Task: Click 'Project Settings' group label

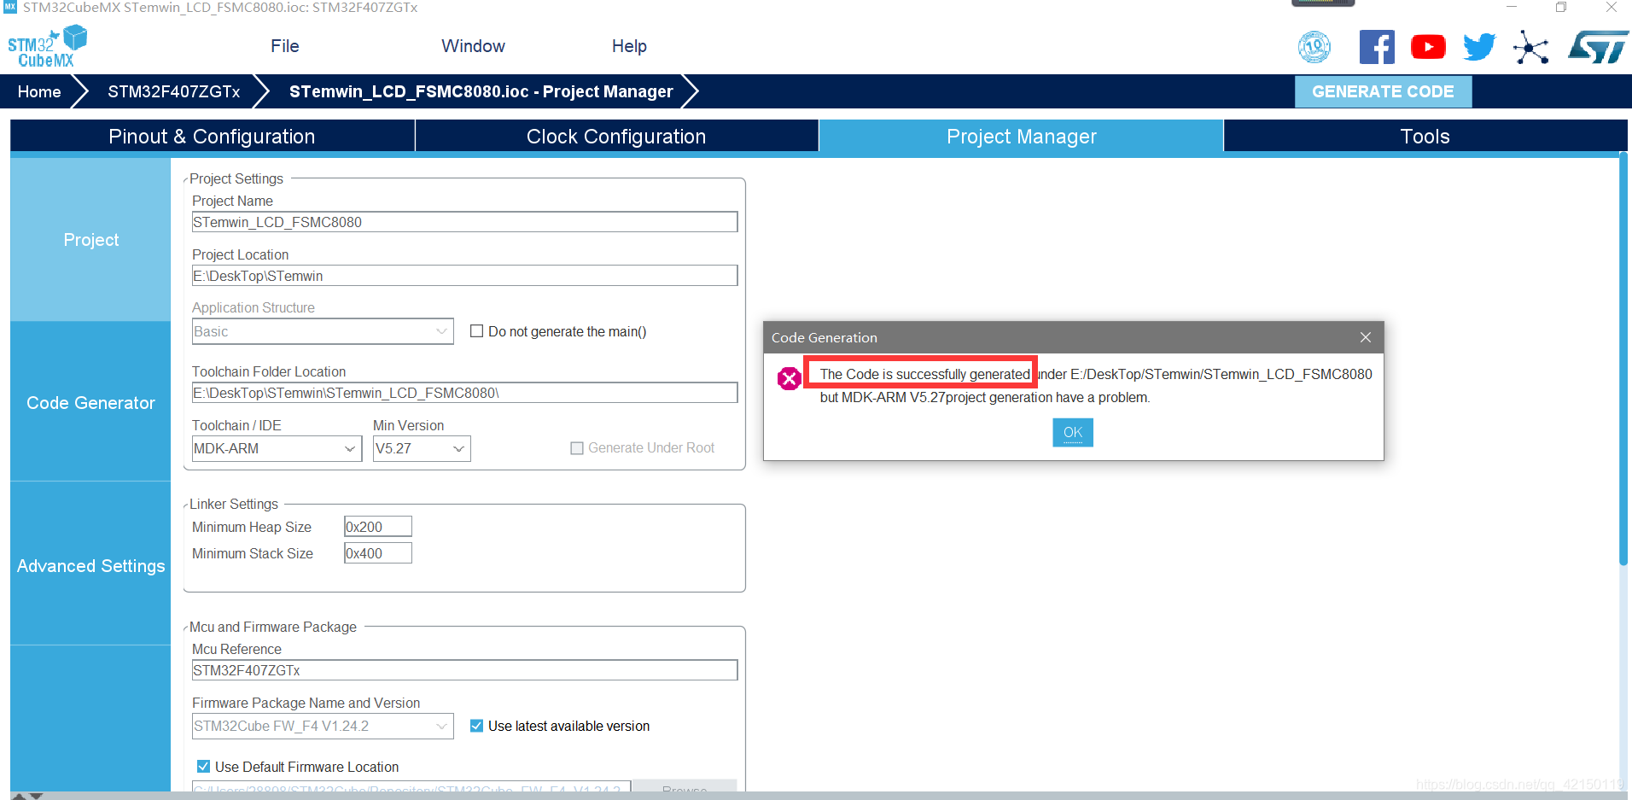Action: (236, 178)
